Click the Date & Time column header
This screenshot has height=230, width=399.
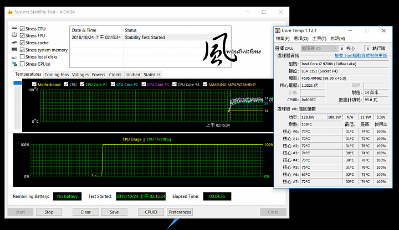click(x=96, y=30)
